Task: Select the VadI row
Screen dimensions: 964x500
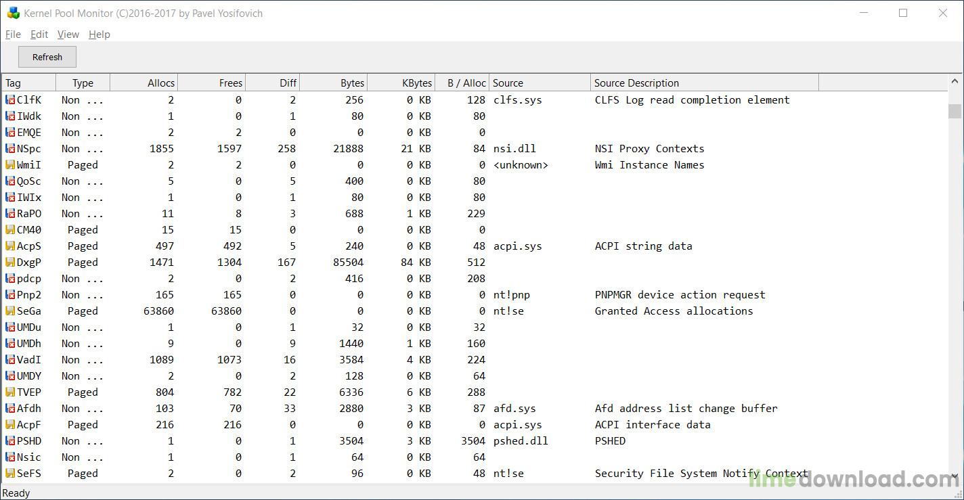Action: pyautogui.click(x=474, y=360)
